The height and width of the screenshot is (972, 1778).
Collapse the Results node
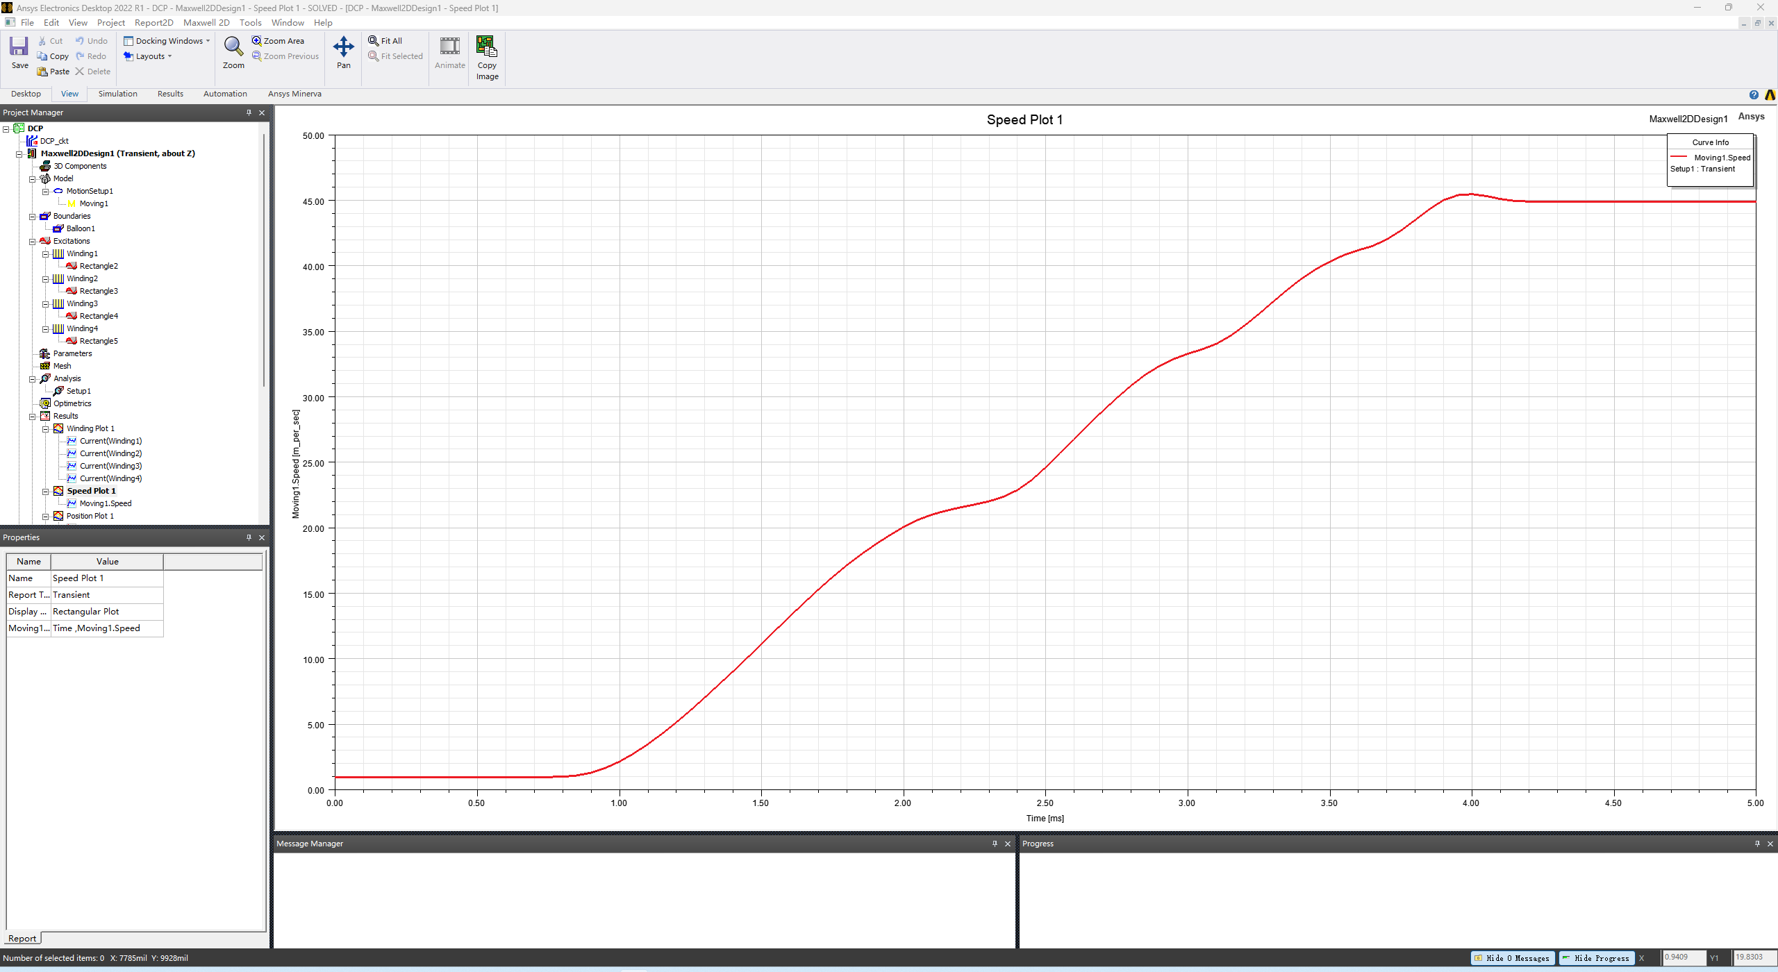32,417
